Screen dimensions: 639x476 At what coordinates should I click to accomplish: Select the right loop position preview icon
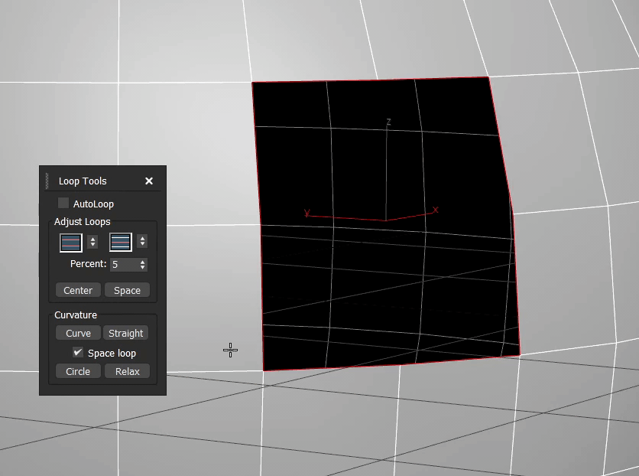point(119,243)
